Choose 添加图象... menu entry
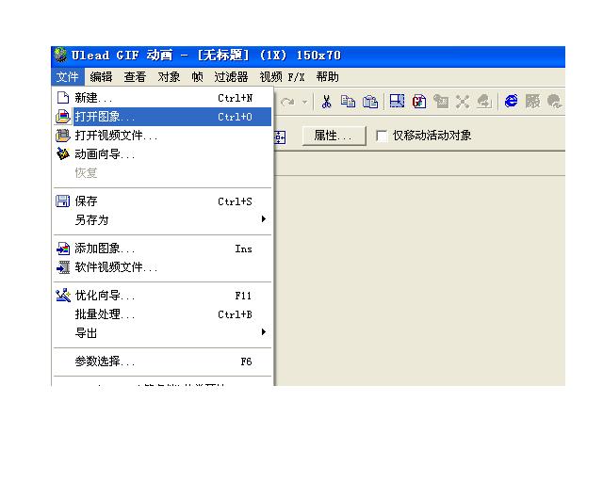 [x=163, y=249]
